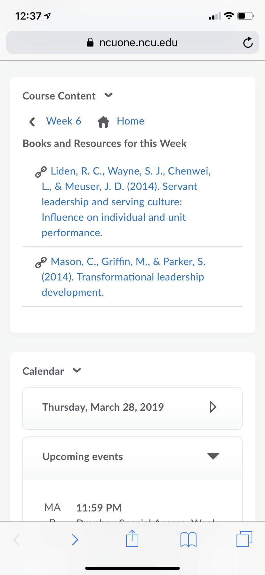Go forward with Safari forward arrow
The image size is (265, 575).
point(75,539)
